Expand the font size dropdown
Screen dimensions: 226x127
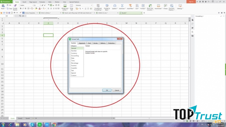click(40, 5)
